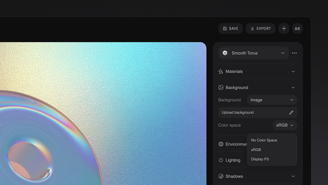Click the EXPORT button
The image size is (328, 185).
[x=261, y=28]
